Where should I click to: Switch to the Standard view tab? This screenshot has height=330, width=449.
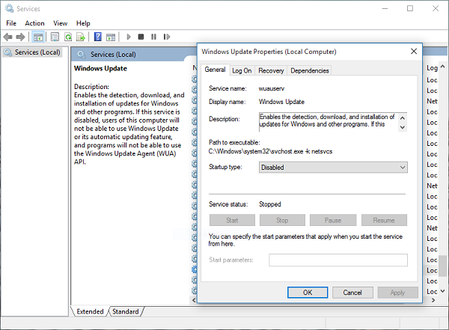click(x=126, y=311)
